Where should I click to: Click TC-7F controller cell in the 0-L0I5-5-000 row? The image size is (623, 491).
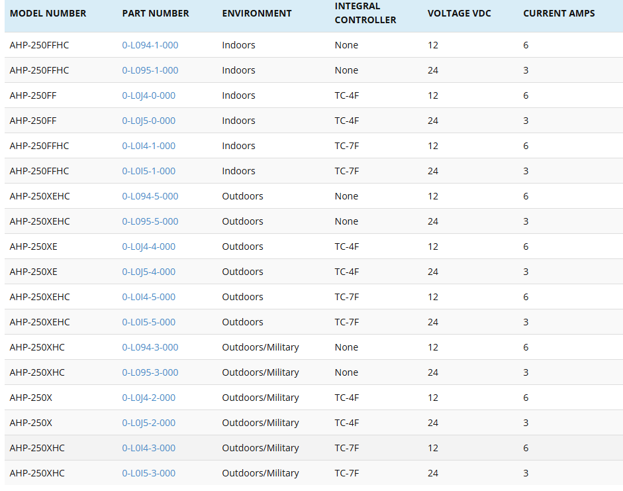tap(346, 322)
